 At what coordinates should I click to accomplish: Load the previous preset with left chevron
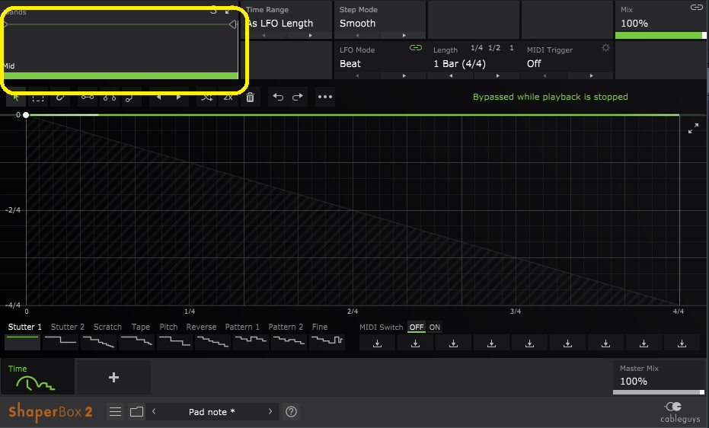[x=154, y=411]
